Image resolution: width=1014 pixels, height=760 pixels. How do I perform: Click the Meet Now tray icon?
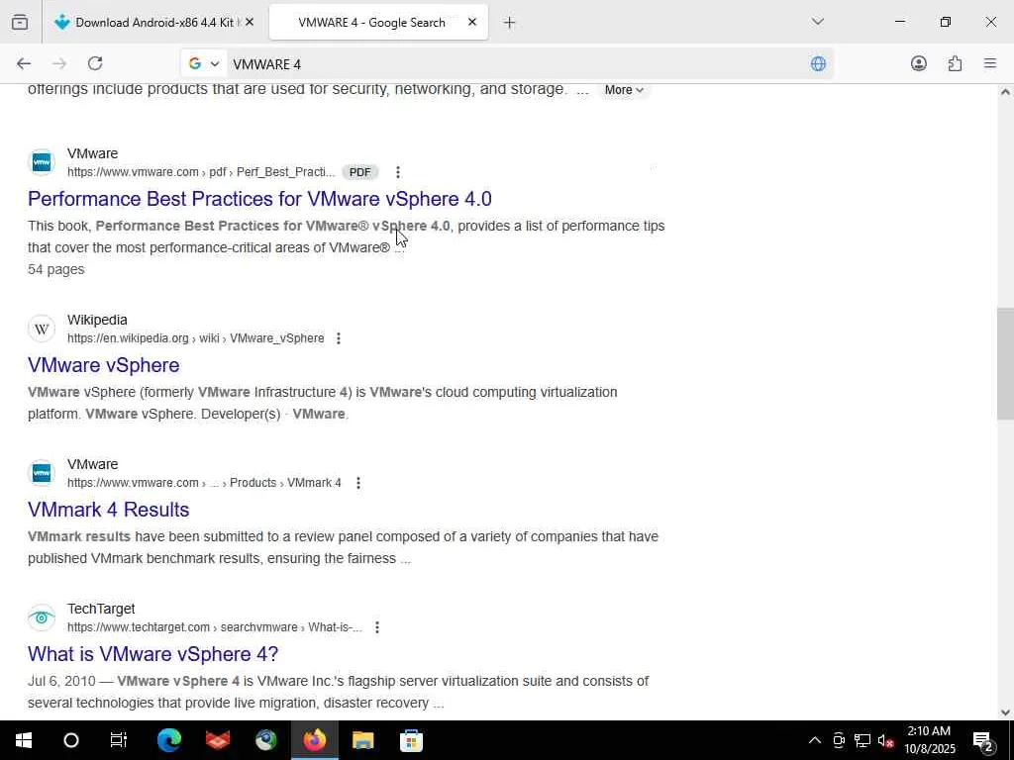[839, 740]
